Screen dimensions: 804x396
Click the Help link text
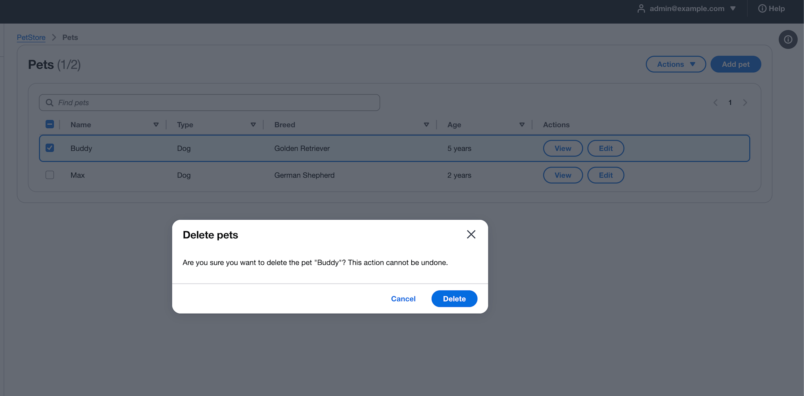pyautogui.click(x=777, y=8)
